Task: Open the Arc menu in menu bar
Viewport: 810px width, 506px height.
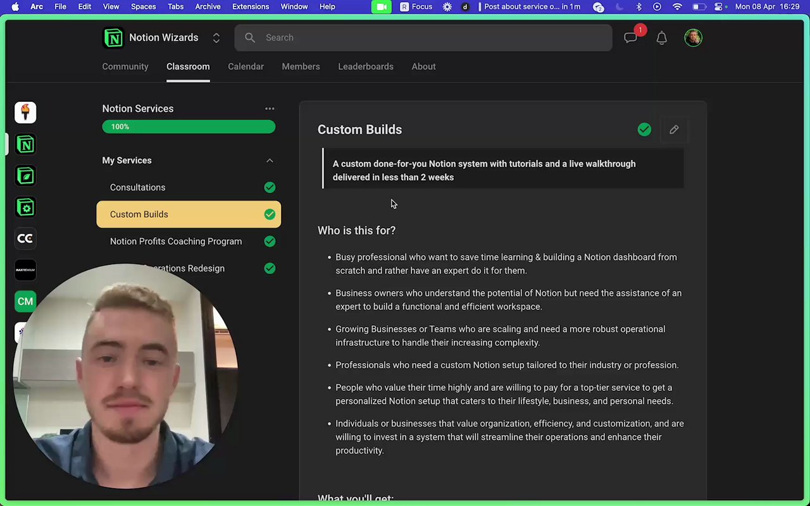Action: point(37,7)
